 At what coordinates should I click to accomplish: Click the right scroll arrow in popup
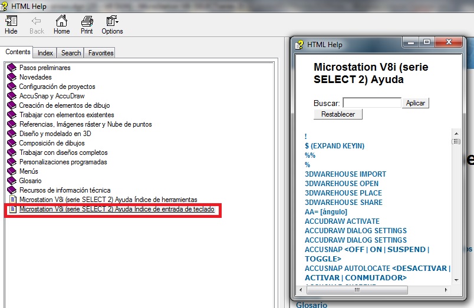click(446, 290)
